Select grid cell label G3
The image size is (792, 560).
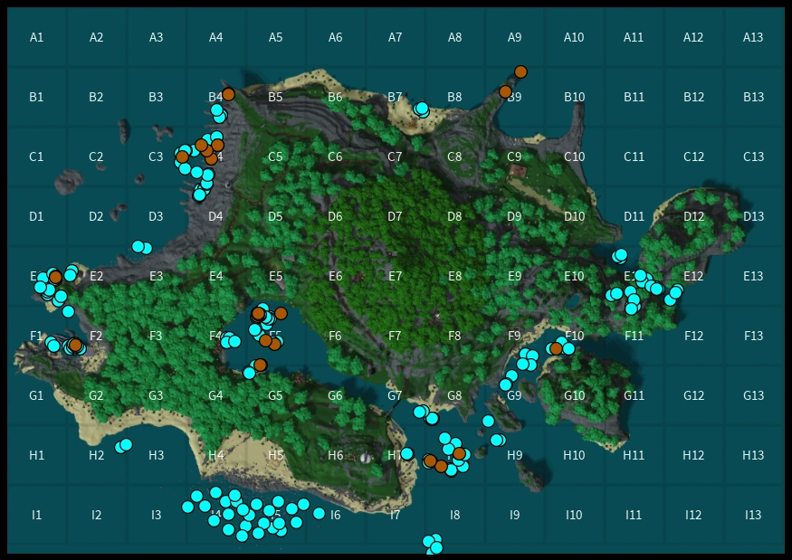point(156,395)
